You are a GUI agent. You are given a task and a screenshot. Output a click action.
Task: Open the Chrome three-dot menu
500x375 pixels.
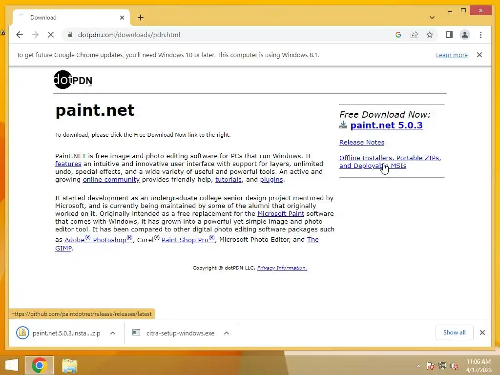coord(480,35)
